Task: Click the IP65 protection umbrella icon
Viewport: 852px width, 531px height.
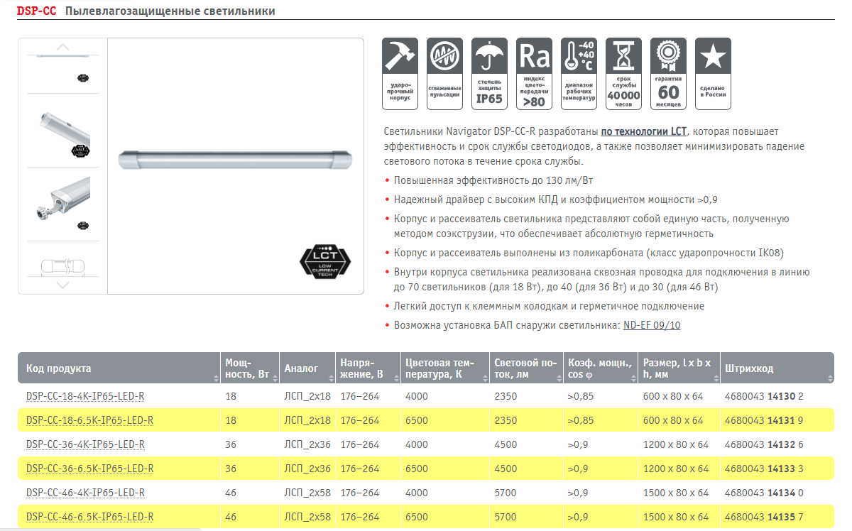Action: (x=490, y=74)
